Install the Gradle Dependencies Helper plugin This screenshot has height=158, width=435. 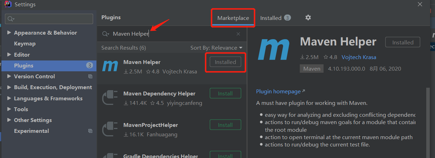point(225,155)
